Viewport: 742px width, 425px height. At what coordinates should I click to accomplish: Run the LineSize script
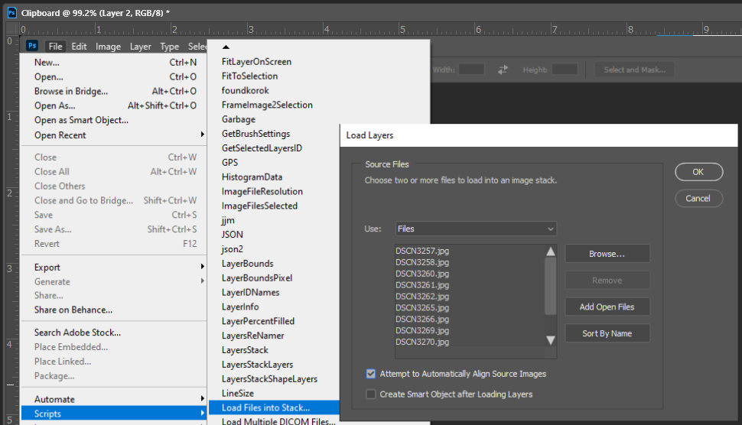click(x=238, y=394)
